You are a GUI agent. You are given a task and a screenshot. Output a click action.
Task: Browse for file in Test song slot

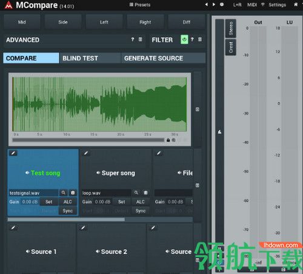pyautogui.click(x=64, y=193)
